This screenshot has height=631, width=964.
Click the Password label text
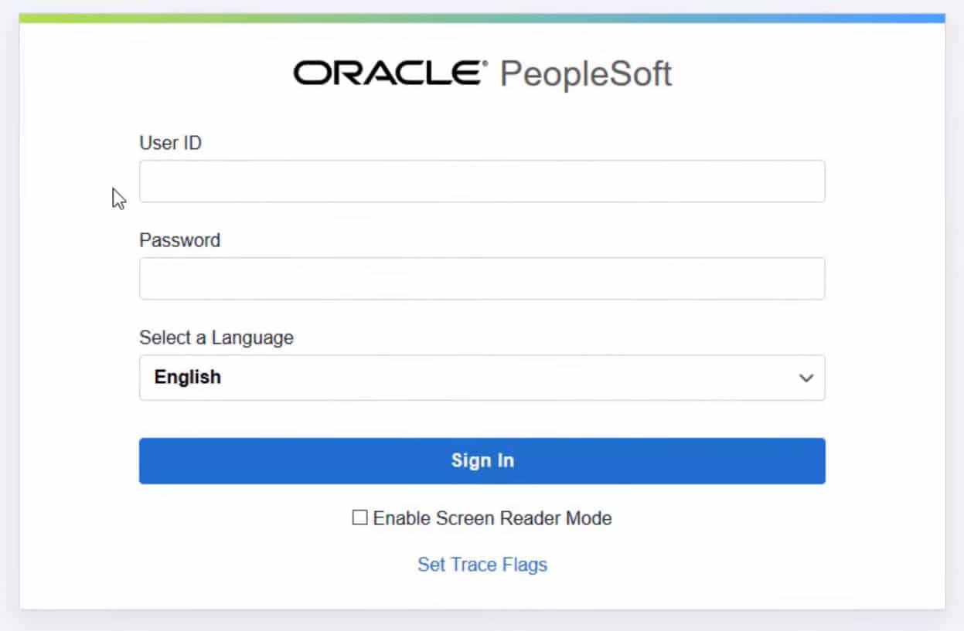(x=179, y=240)
